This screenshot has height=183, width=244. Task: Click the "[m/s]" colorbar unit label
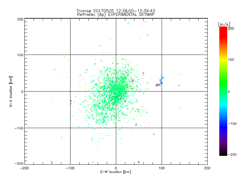pyautogui.click(x=224, y=24)
